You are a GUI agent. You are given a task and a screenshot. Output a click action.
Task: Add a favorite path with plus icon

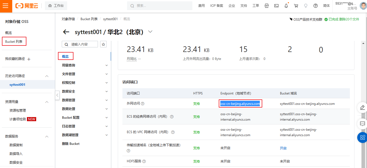[x=29, y=59]
